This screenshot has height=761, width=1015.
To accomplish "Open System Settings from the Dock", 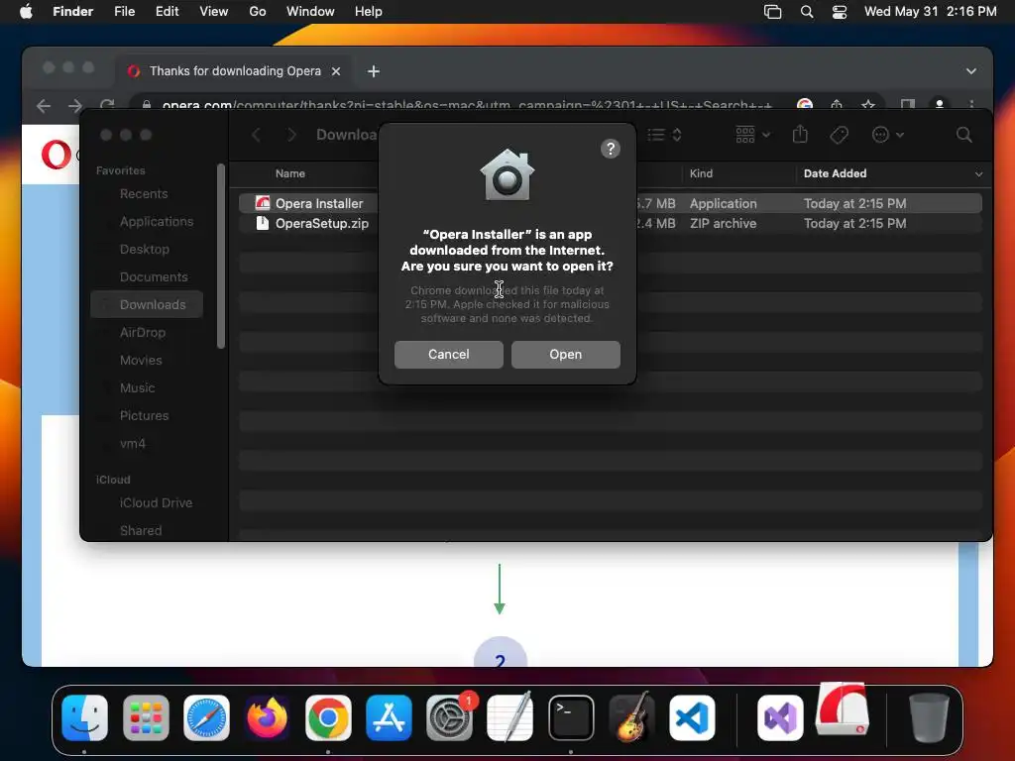I will [449, 717].
